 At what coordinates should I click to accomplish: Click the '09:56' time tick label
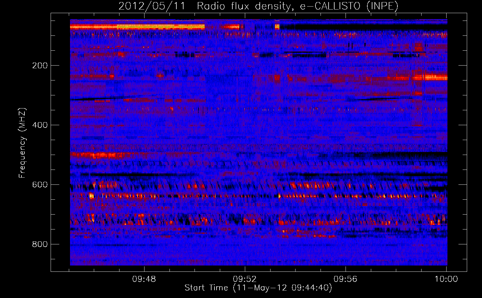346,279
